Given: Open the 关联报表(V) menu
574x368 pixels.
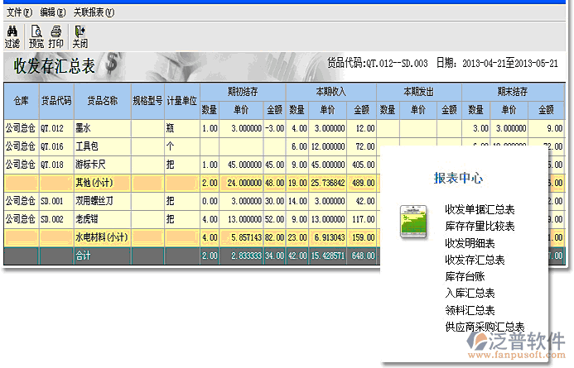Looking at the screenshot, I should click(94, 13).
